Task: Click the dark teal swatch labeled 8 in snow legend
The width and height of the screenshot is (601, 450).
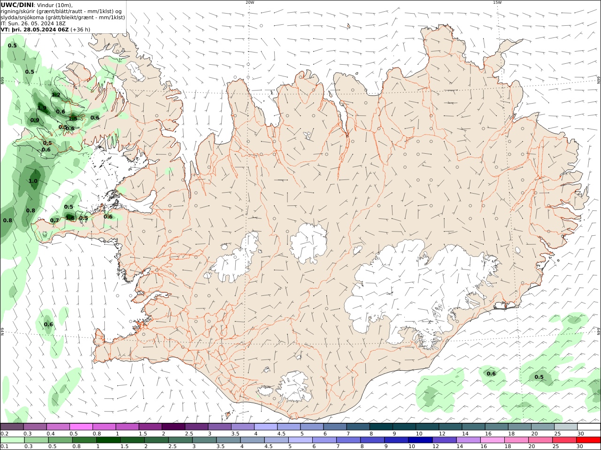Action: [381, 427]
